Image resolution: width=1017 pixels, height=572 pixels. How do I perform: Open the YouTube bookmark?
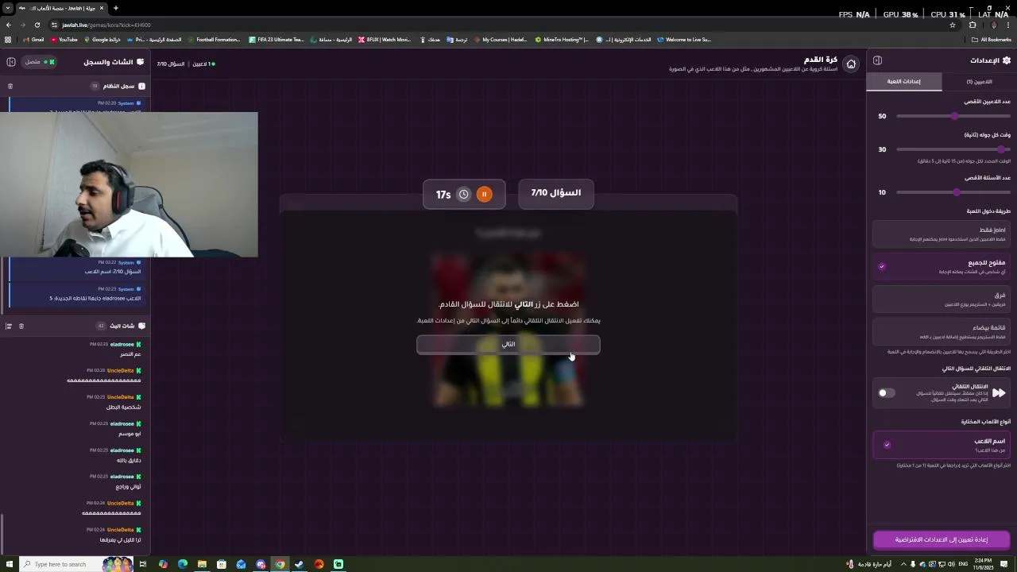[64, 39]
